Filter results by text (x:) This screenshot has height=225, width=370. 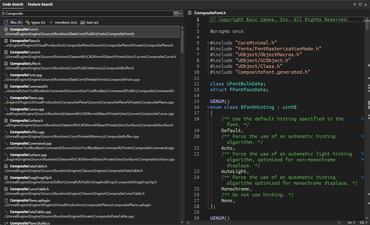point(89,23)
